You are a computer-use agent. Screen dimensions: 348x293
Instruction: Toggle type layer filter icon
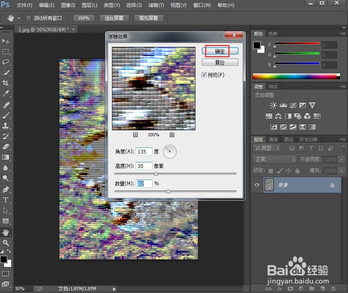coord(311,148)
